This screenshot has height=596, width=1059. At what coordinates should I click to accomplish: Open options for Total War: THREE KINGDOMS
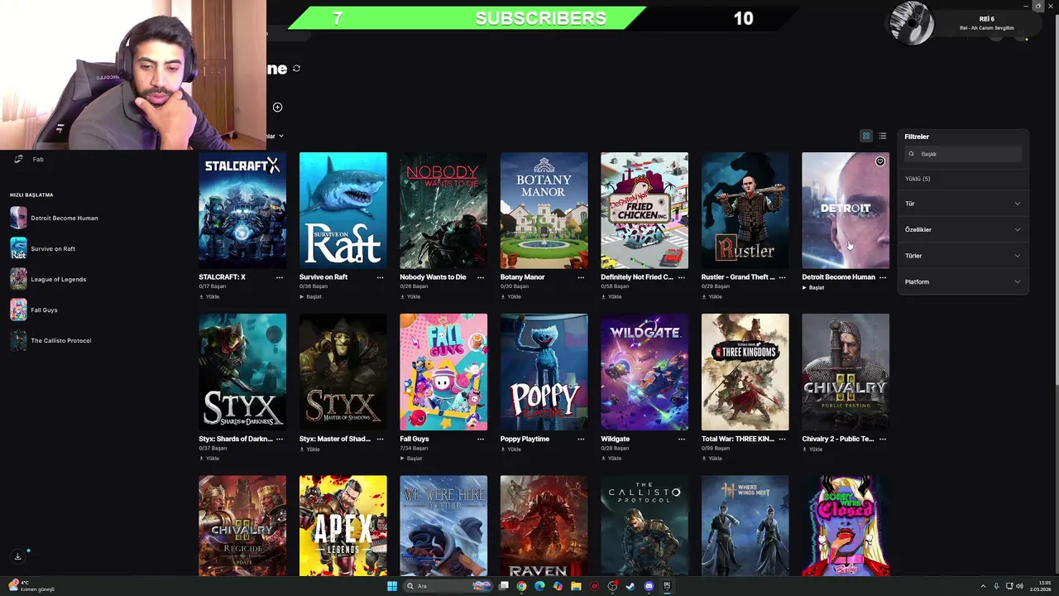(x=783, y=439)
